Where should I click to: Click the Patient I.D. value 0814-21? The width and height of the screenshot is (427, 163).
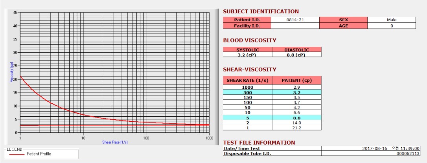(295, 20)
